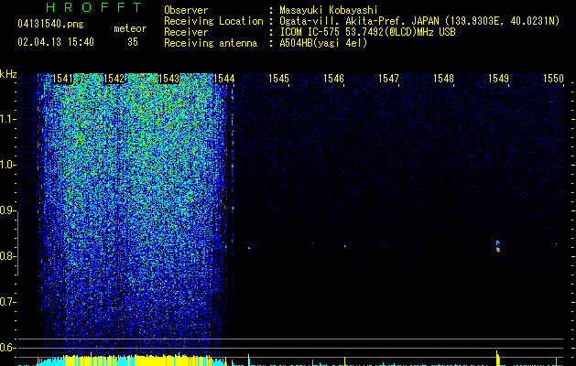Select observer name Masayuki Kobayashi

(x=329, y=10)
